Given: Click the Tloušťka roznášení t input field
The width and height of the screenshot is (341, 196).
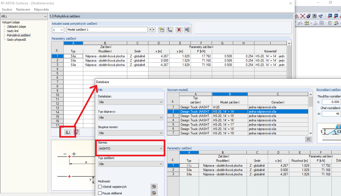Looking at the screenshot, I should point(331,102).
